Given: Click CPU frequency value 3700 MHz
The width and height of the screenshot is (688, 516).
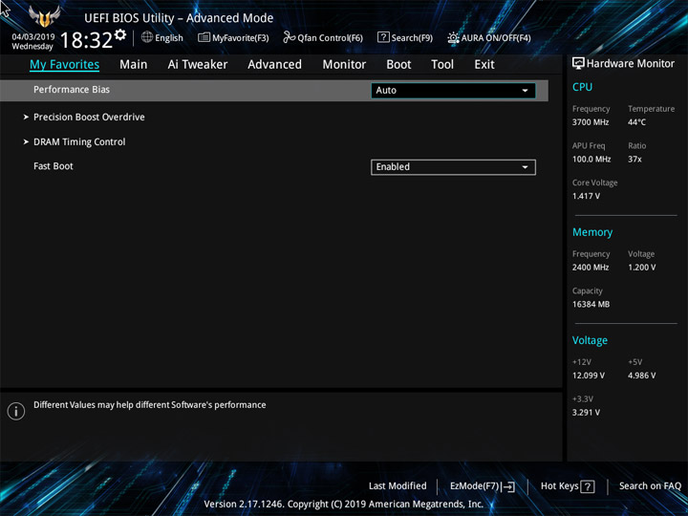Looking at the screenshot, I should pos(591,122).
